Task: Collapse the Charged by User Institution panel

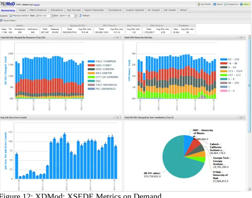Action: pyautogui.click(x=238, y=117)
